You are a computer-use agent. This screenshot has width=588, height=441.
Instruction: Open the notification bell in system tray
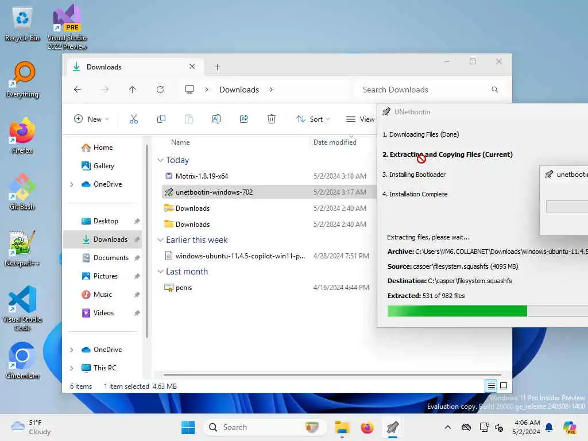(x=549, y=427)
